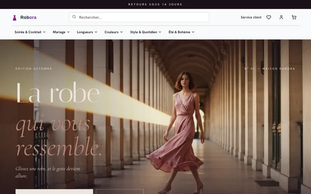Expand the Longueurs menu

click(87, 32)
